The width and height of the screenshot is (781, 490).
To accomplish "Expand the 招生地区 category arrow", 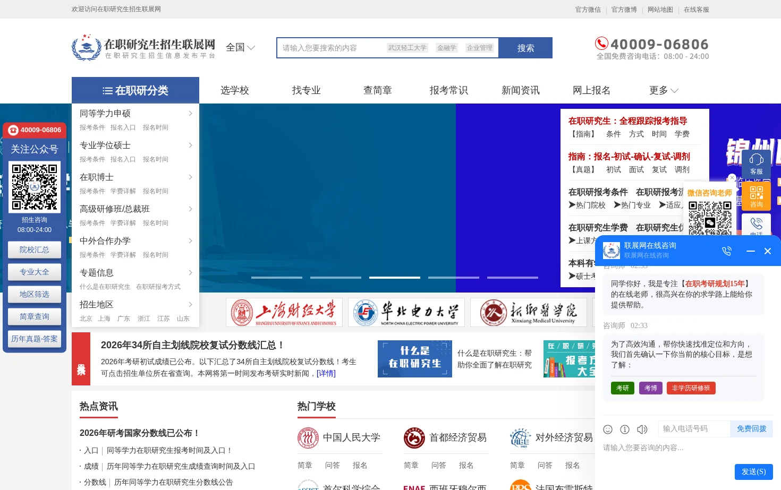I will 190,304.
